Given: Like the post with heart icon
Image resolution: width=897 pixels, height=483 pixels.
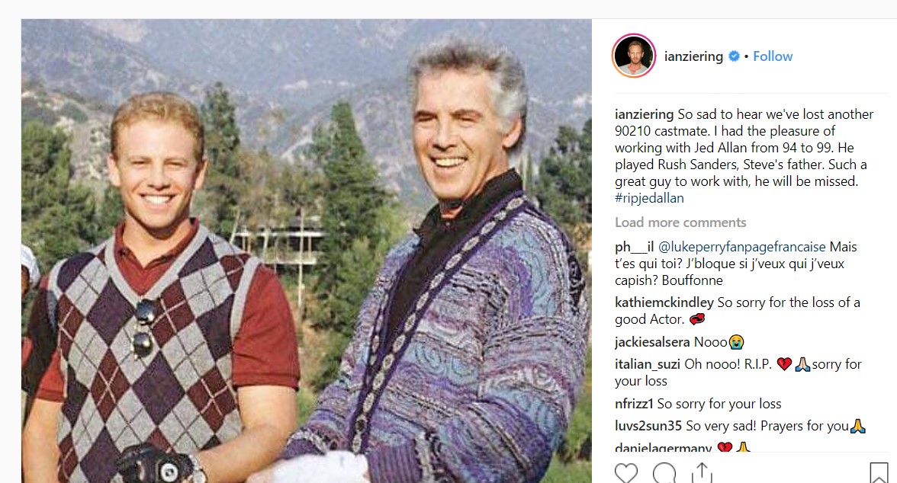Looking at the screenshot, I should pos(625,473).
